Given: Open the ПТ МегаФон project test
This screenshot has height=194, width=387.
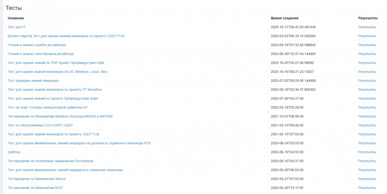Looking at the screenshot, I should point(55,89).
